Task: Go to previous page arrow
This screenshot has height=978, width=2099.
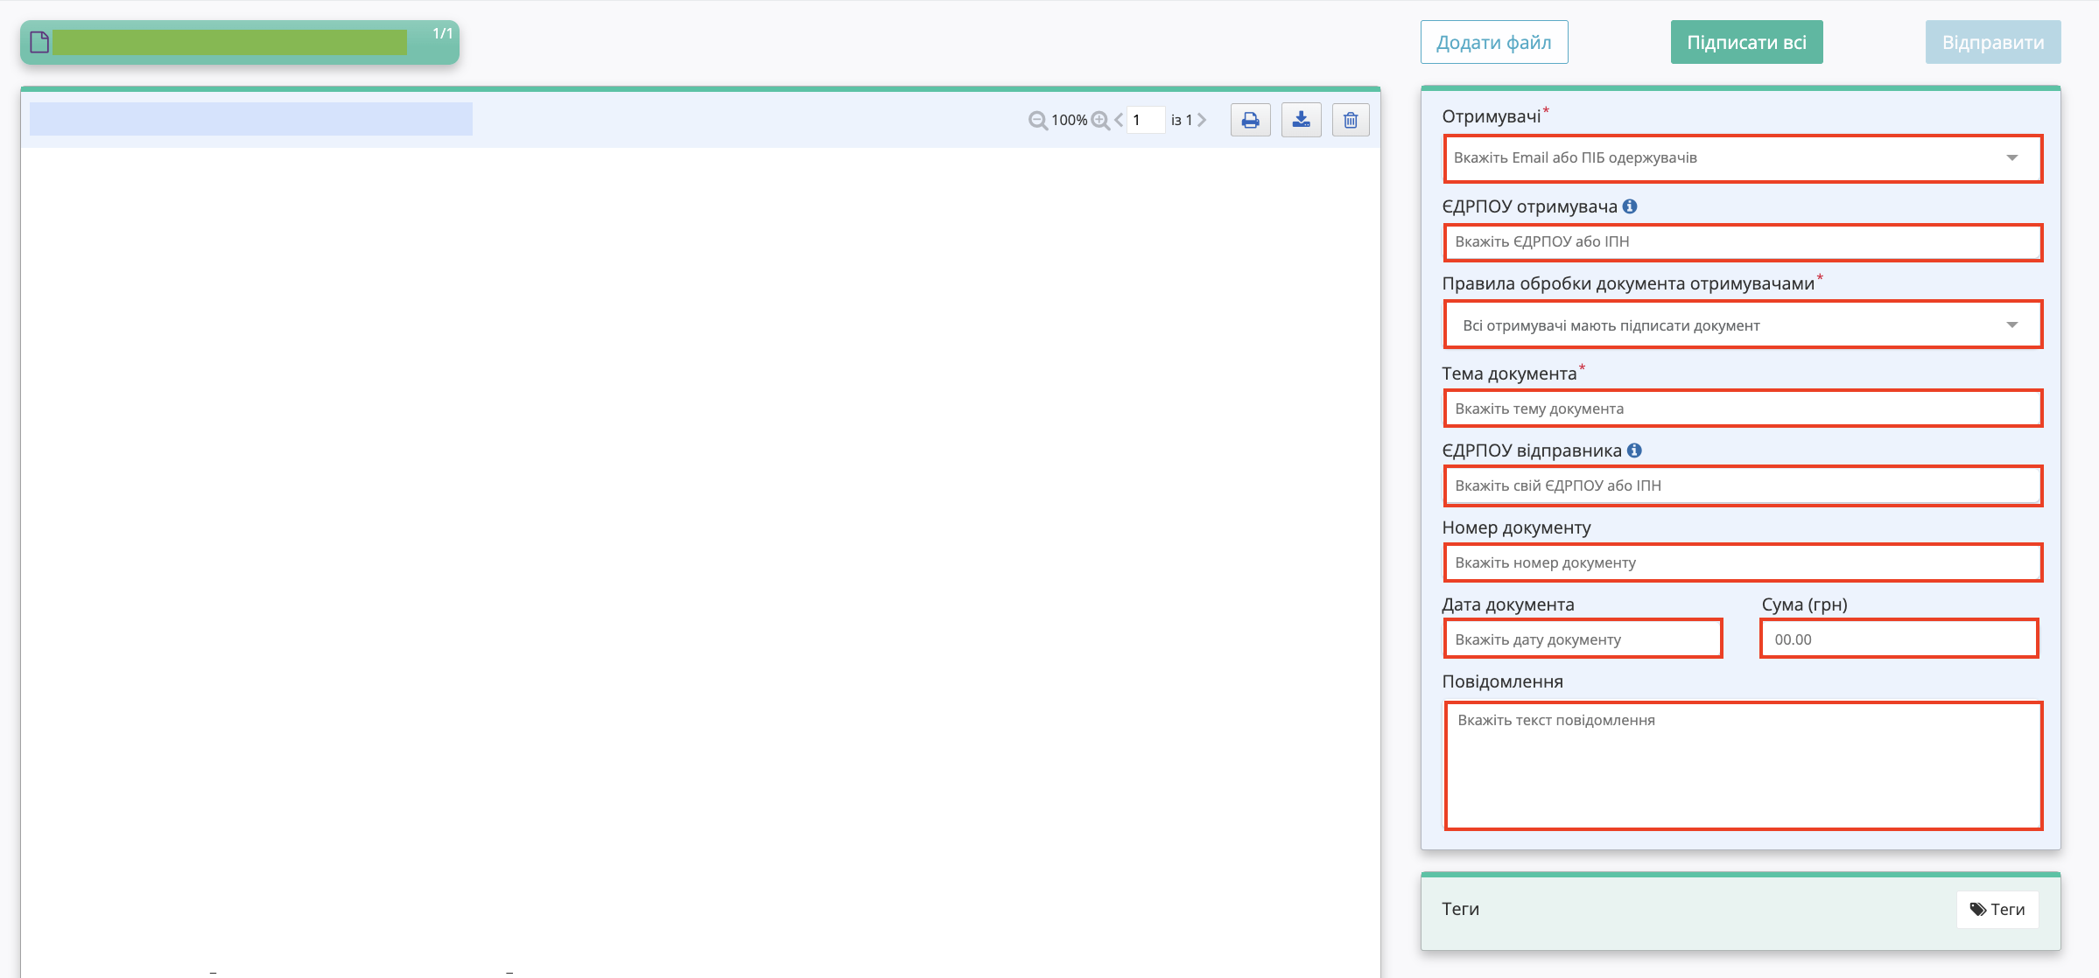Action: click(x=1119, y=120)
